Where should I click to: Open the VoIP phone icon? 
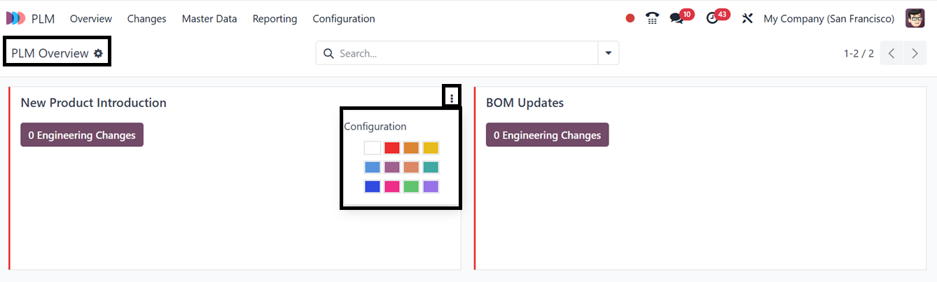click(652, 19)
